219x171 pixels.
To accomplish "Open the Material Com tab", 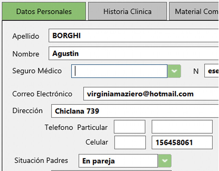I will pos(194,11).
